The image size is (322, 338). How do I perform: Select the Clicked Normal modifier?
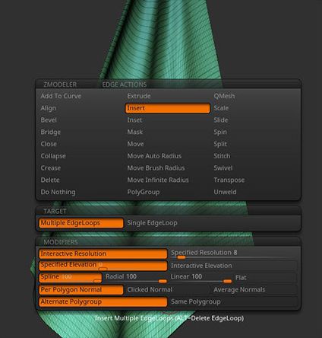(x=150, y=290)
